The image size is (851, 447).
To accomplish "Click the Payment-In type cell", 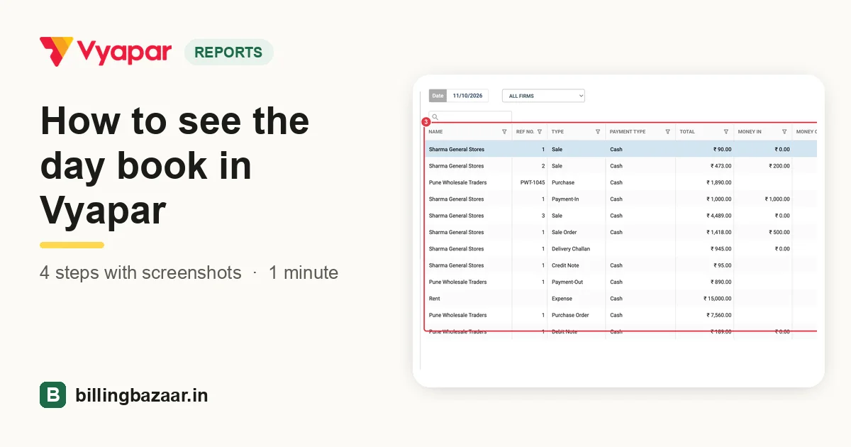I will [x=565, y=199].
